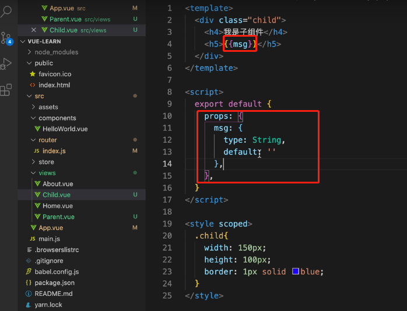
Task: Open main.js file
Action: click(x=82, y=239)
